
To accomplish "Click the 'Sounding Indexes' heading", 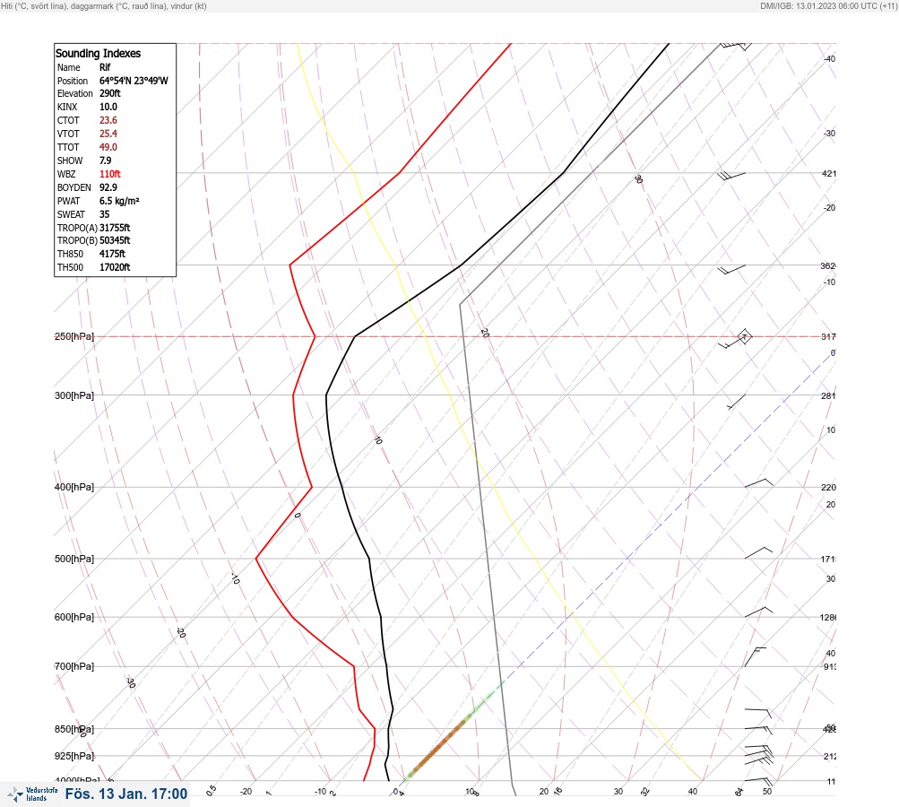I will 98,53.
